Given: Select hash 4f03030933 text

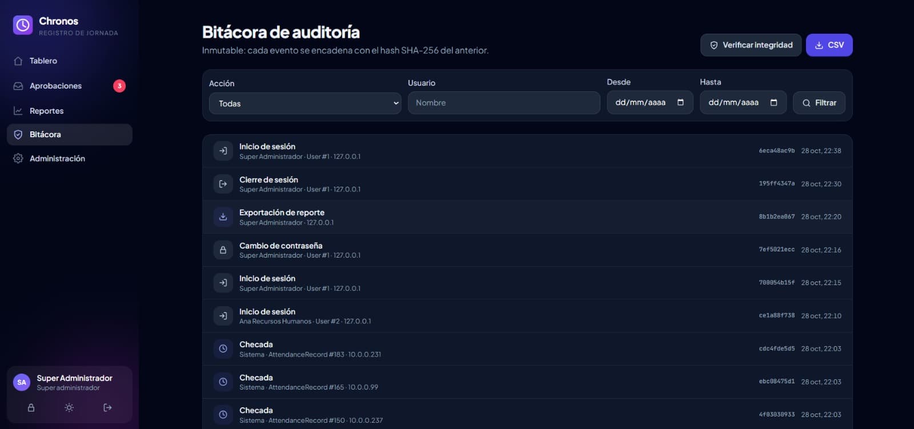Looking at the screenshot, I should pyautogui.click(x=776, y=415).
